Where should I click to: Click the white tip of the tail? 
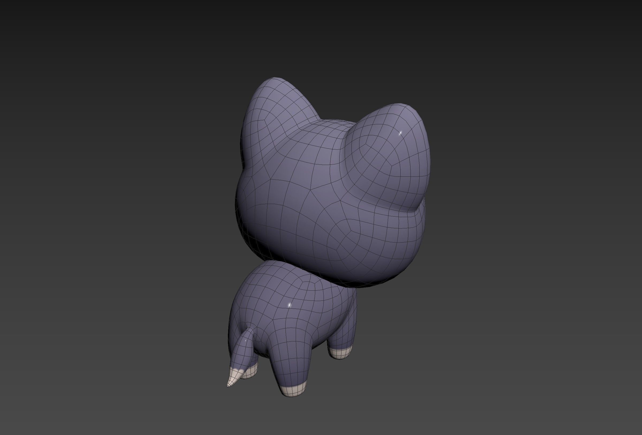(x=234, y=378)
